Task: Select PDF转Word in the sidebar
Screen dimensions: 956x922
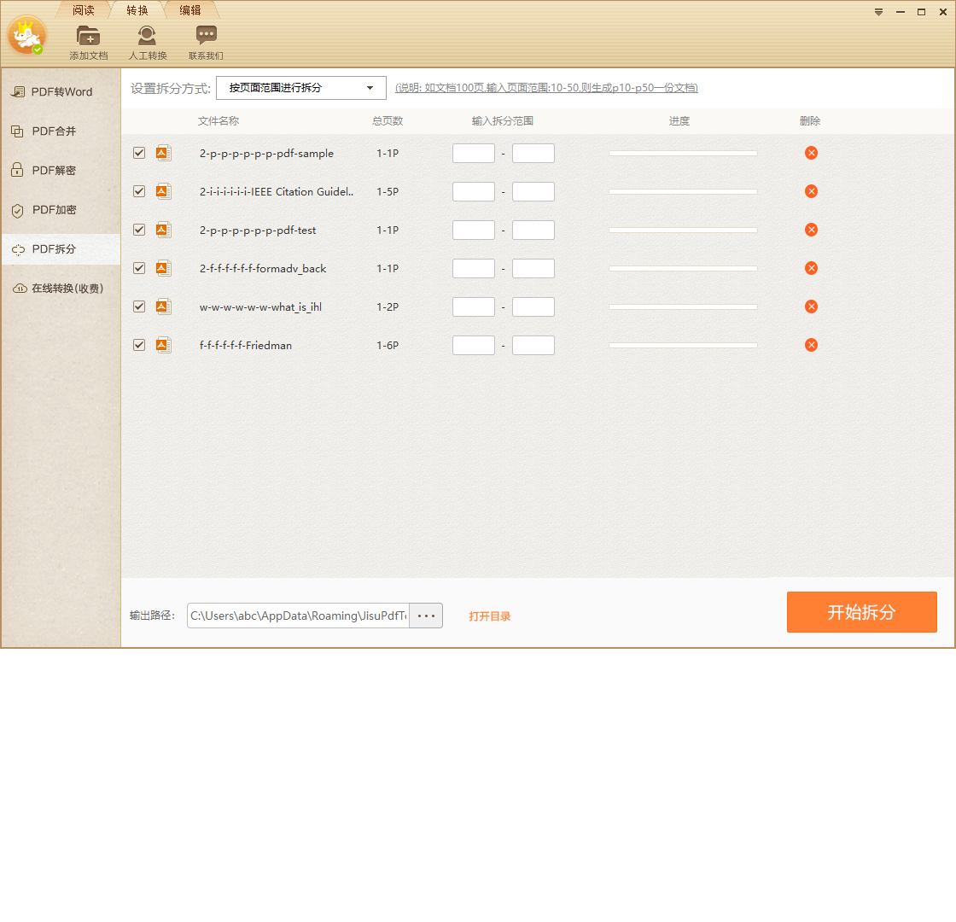Action: [x=61, y=92]
